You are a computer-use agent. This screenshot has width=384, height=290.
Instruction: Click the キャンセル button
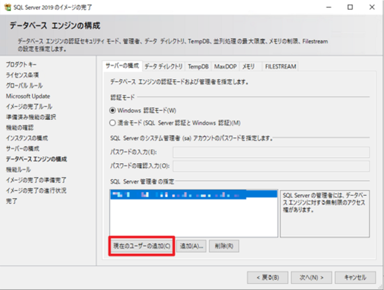(355, 278)
